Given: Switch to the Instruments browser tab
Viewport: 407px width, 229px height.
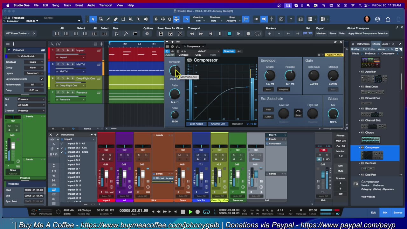Looking at the screenshot, I should coord(363,44).
